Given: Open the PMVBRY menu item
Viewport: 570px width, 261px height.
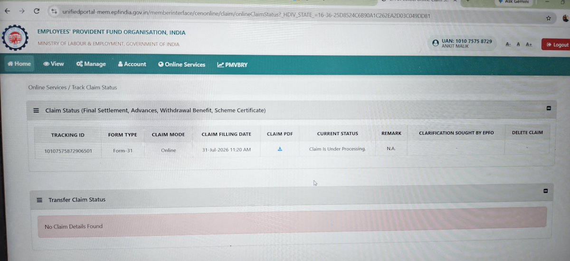Looking at the screenshot, I should [x=232, y=65].
